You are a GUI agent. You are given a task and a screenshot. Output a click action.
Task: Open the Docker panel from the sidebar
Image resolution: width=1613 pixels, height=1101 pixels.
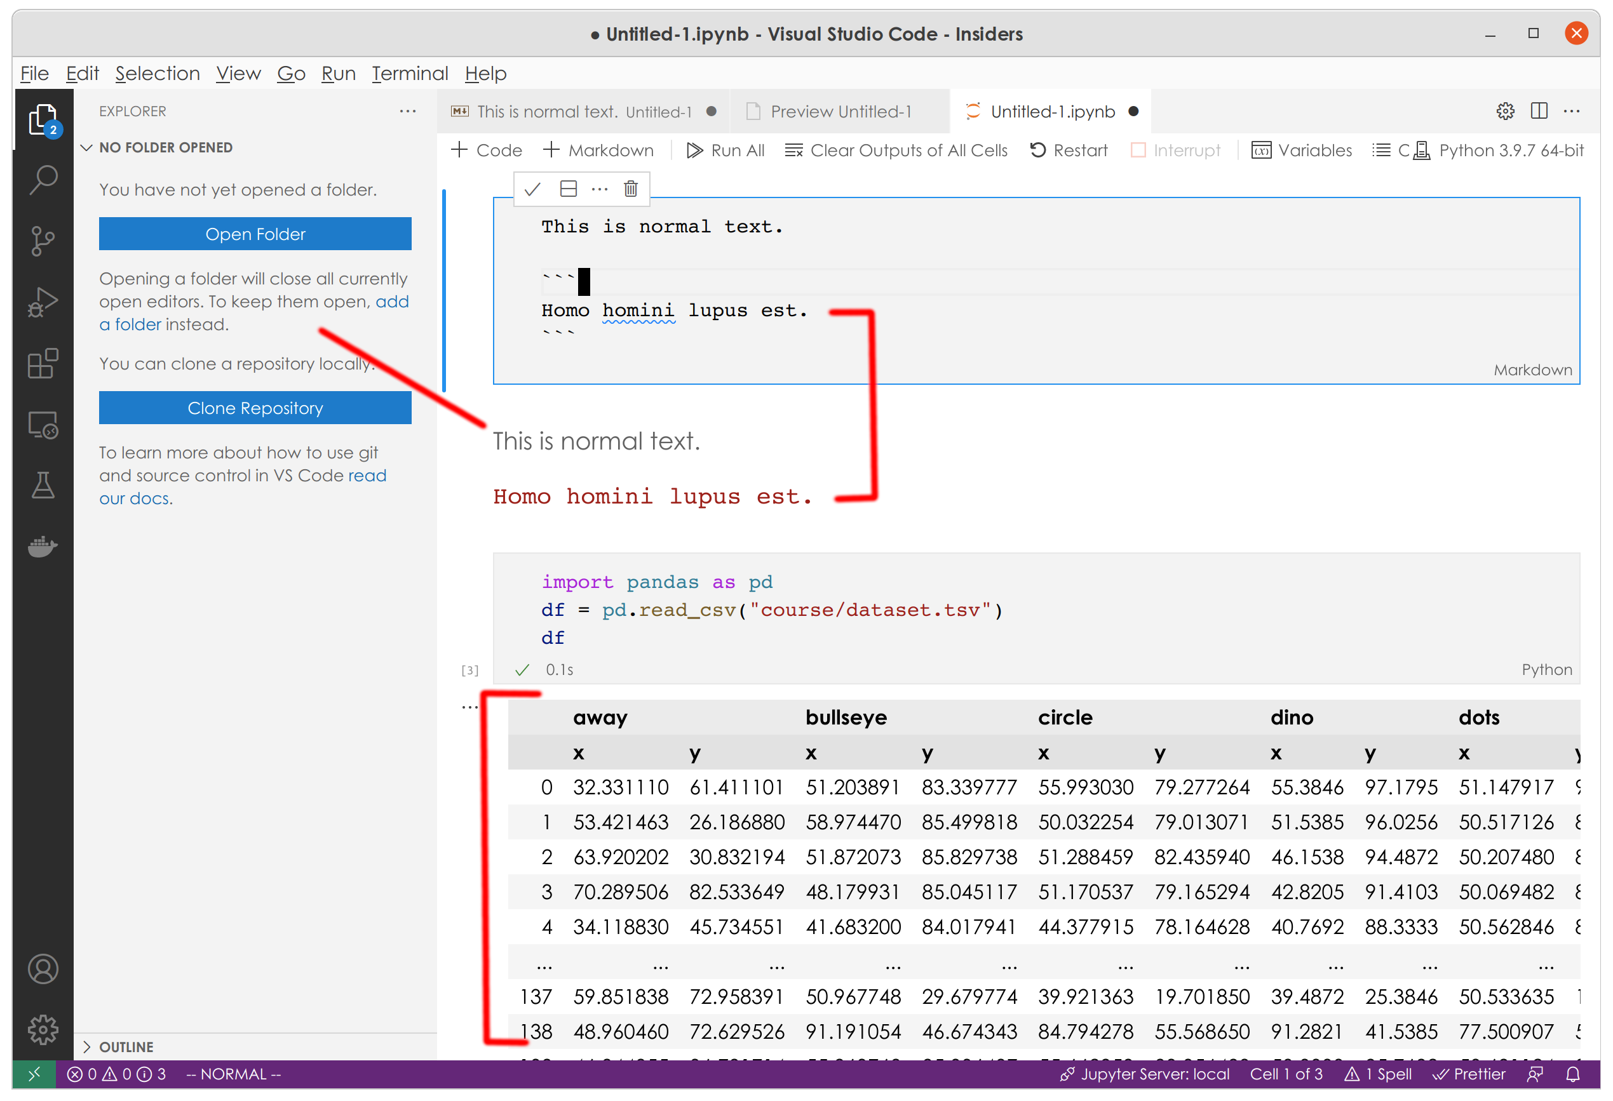[x=43, y=546]
